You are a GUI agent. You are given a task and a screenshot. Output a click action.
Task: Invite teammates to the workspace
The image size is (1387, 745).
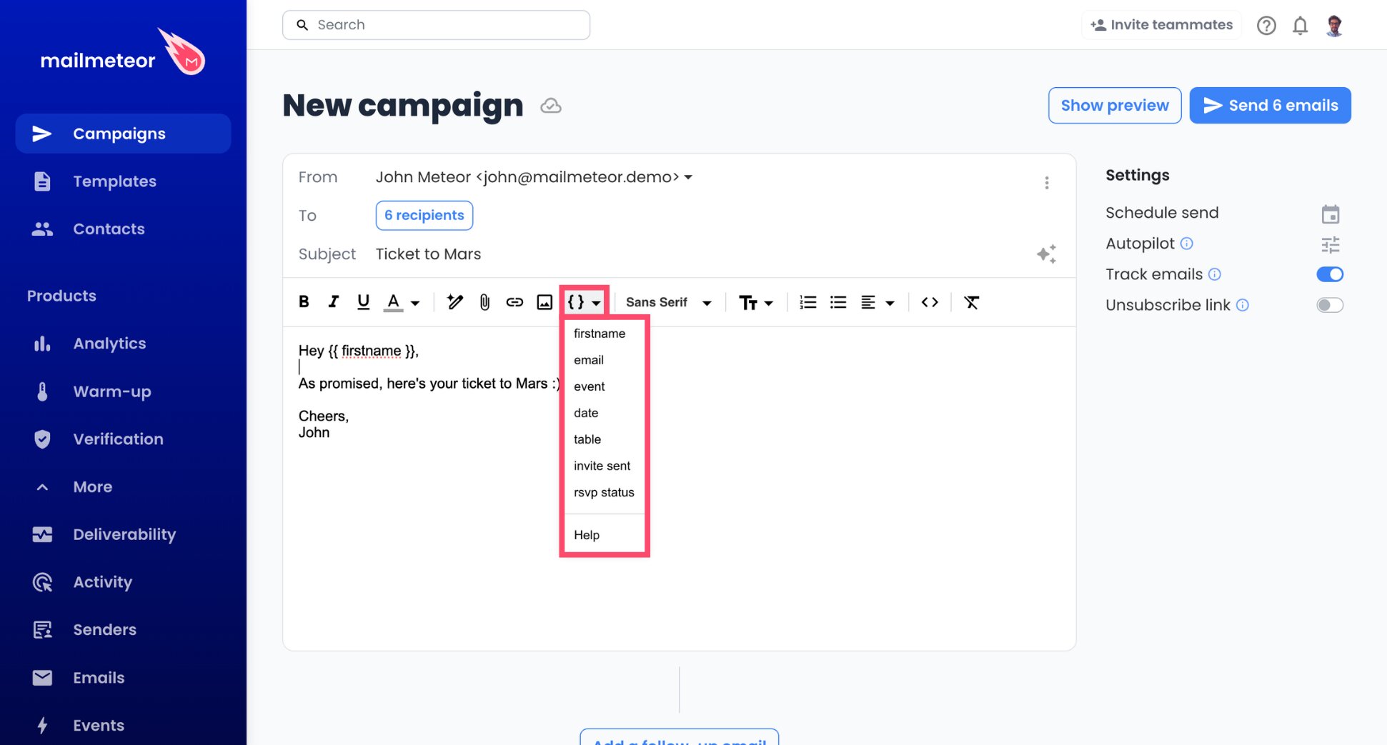(1161, 25)
